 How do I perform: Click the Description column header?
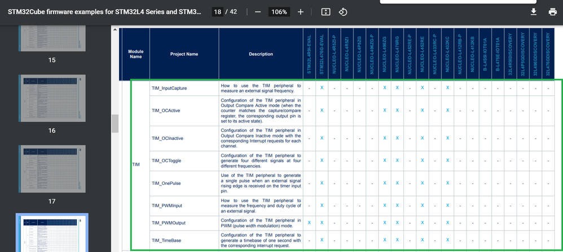point(261,54)
